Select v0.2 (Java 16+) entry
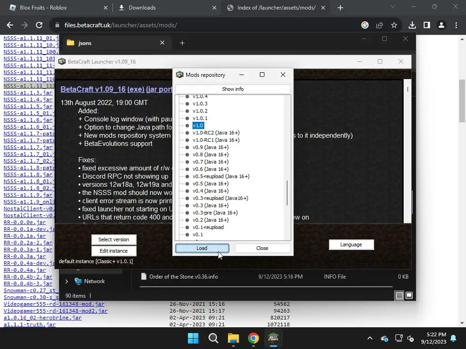Screen dimensions: 466x349 (x=211, y=220)
